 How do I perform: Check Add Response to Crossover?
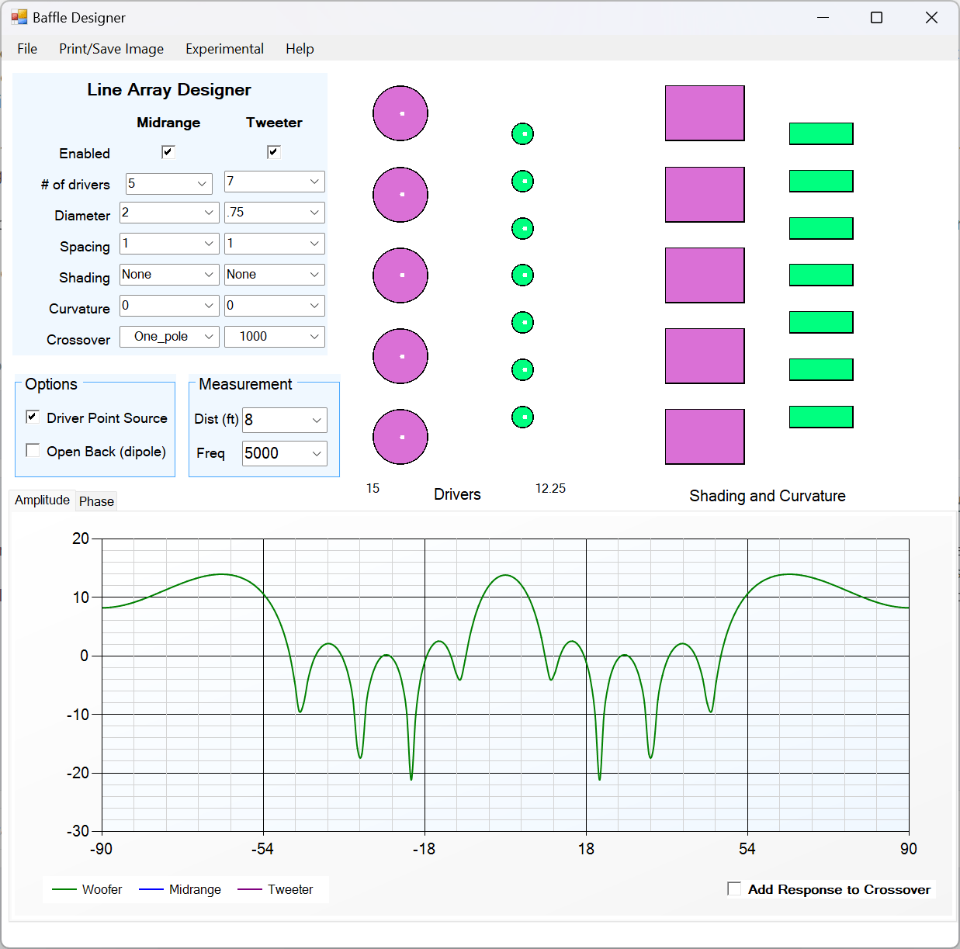[x=734, y=888]
